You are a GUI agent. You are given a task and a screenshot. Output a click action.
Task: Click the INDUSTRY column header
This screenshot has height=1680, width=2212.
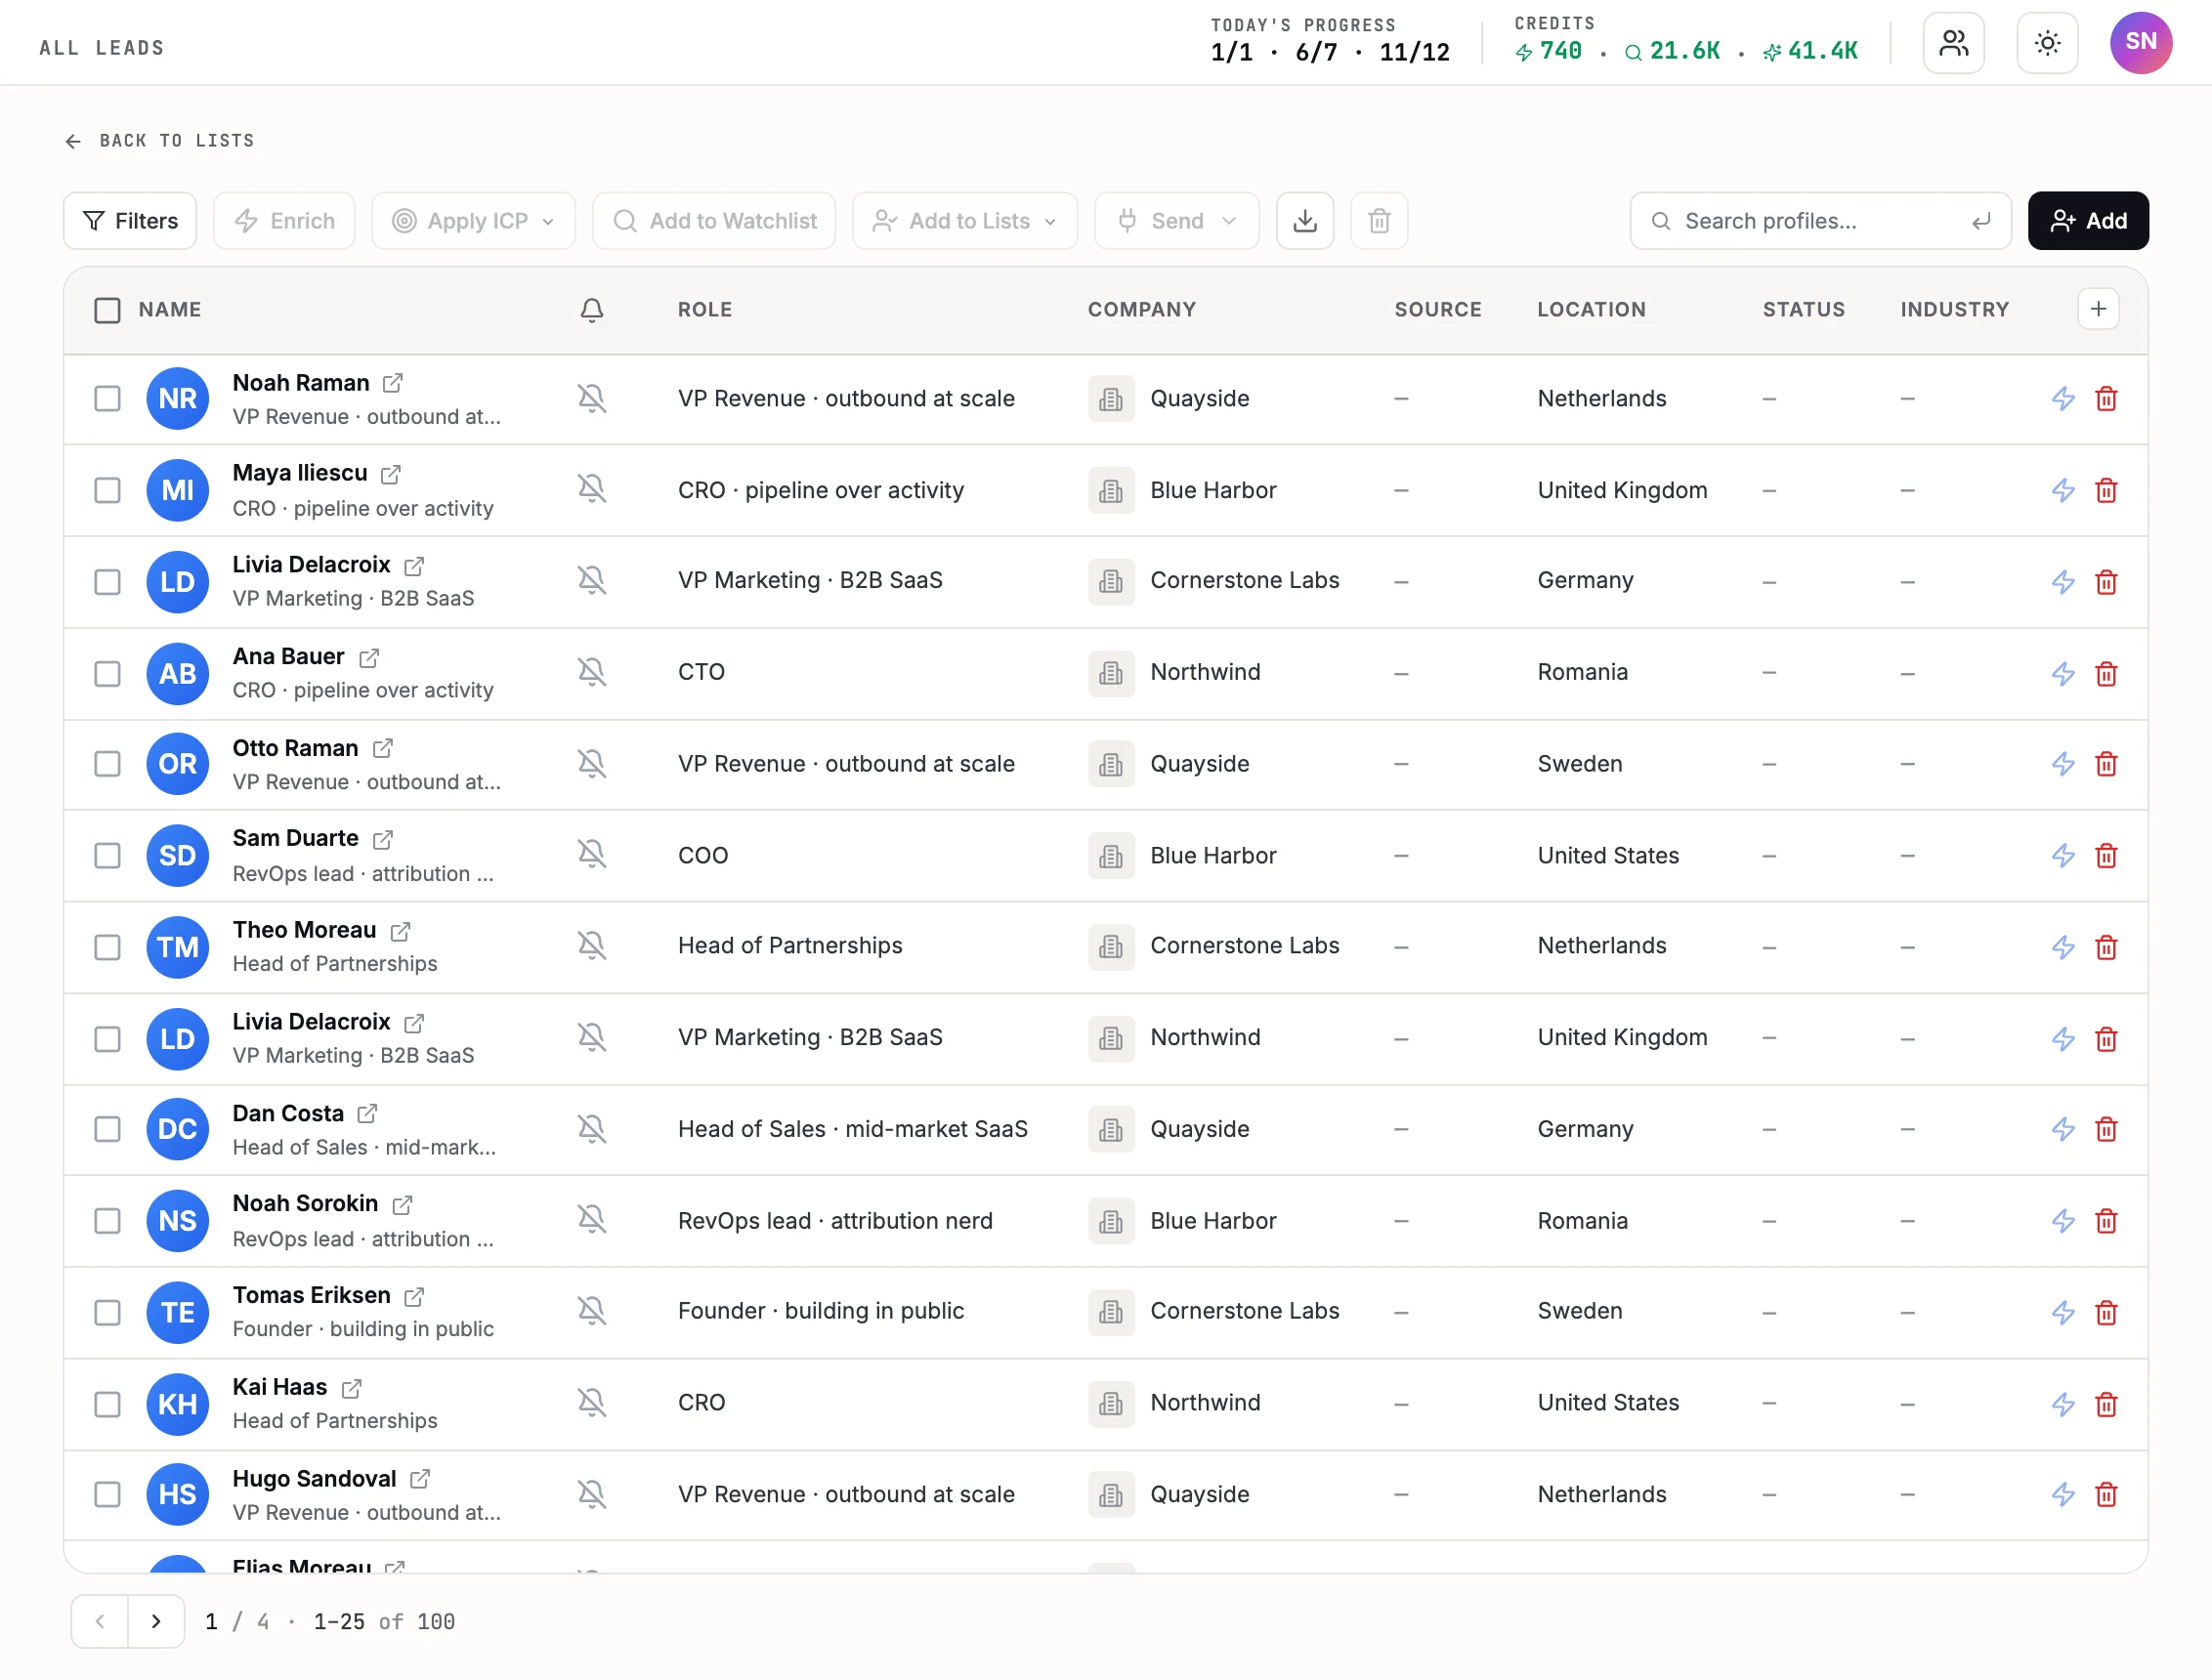point(1954,310)
